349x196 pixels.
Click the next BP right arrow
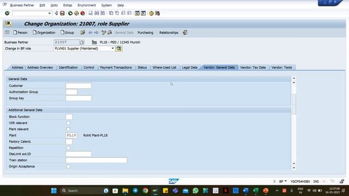(96, 33)
